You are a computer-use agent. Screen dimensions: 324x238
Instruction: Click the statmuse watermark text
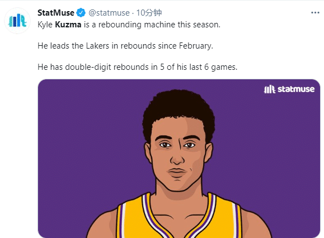[x=296, y=89]
